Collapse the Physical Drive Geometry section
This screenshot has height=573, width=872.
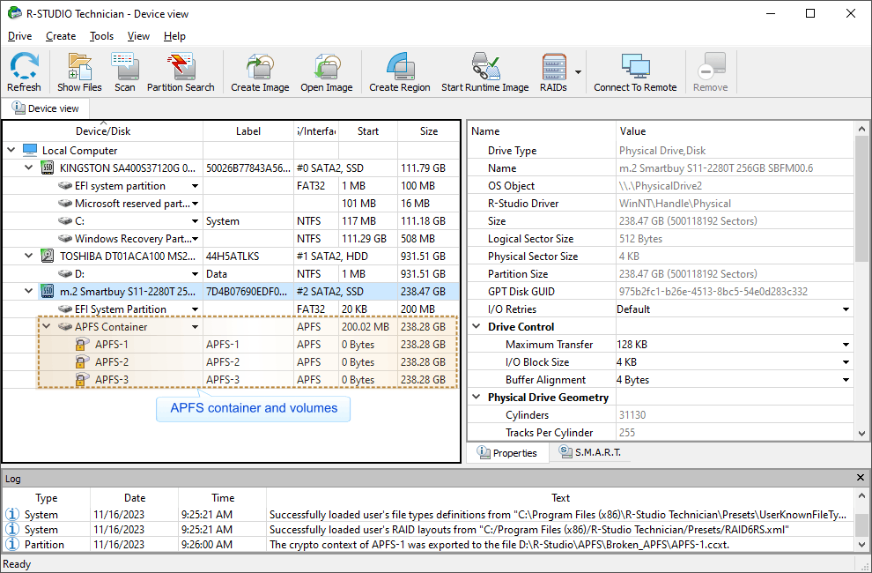tap(477, 397)
